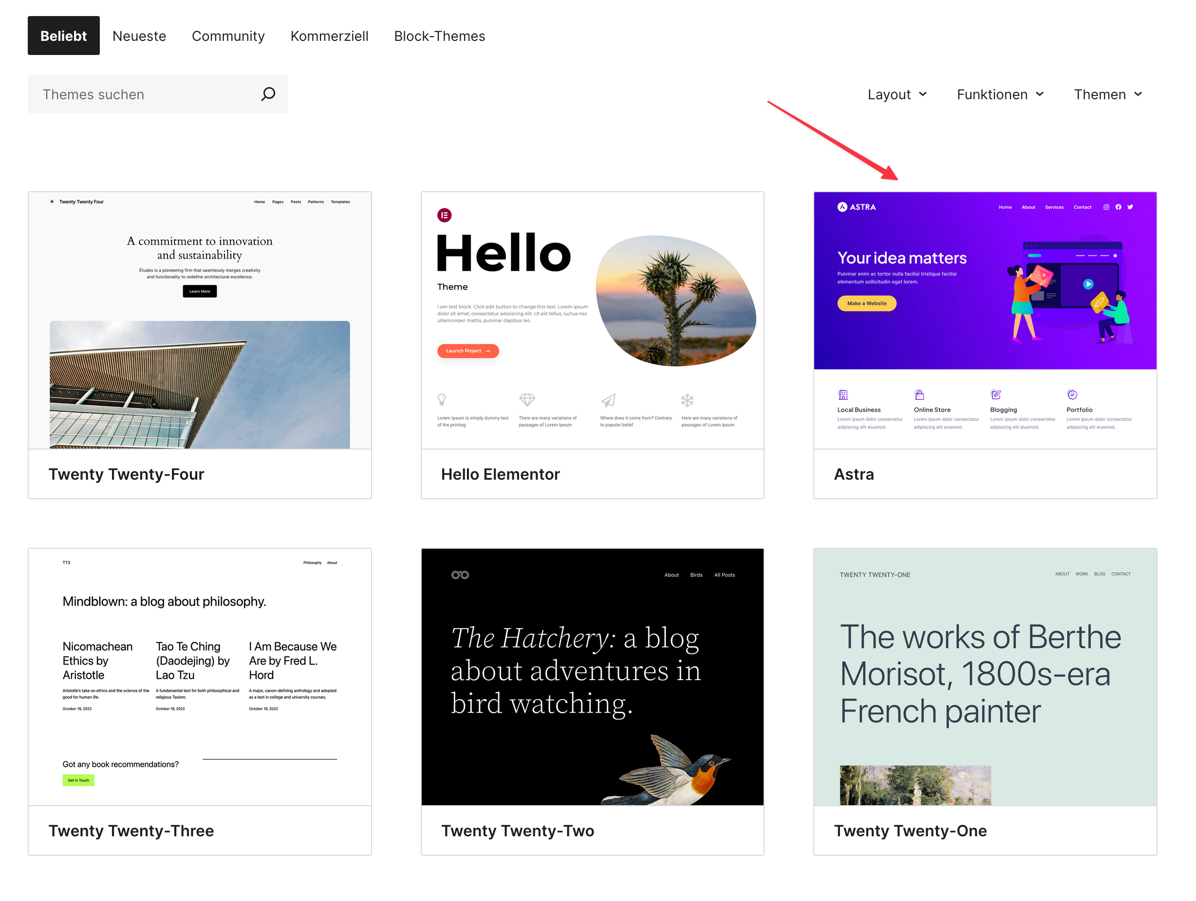The height and width of the screenshot is (901, 1196).
Task: Click the Portfolio checkmark badge icon
Action: [1072, 395]
